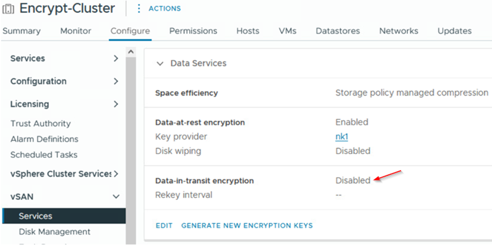Select Trust Authority in sidebar
This screenshot has width=492, height=245.
[41, 124]
